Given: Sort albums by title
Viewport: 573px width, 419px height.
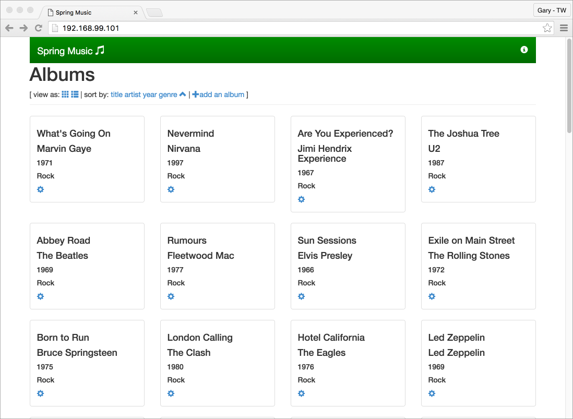Looking at the screenshot, I should [x=116, y=95].
